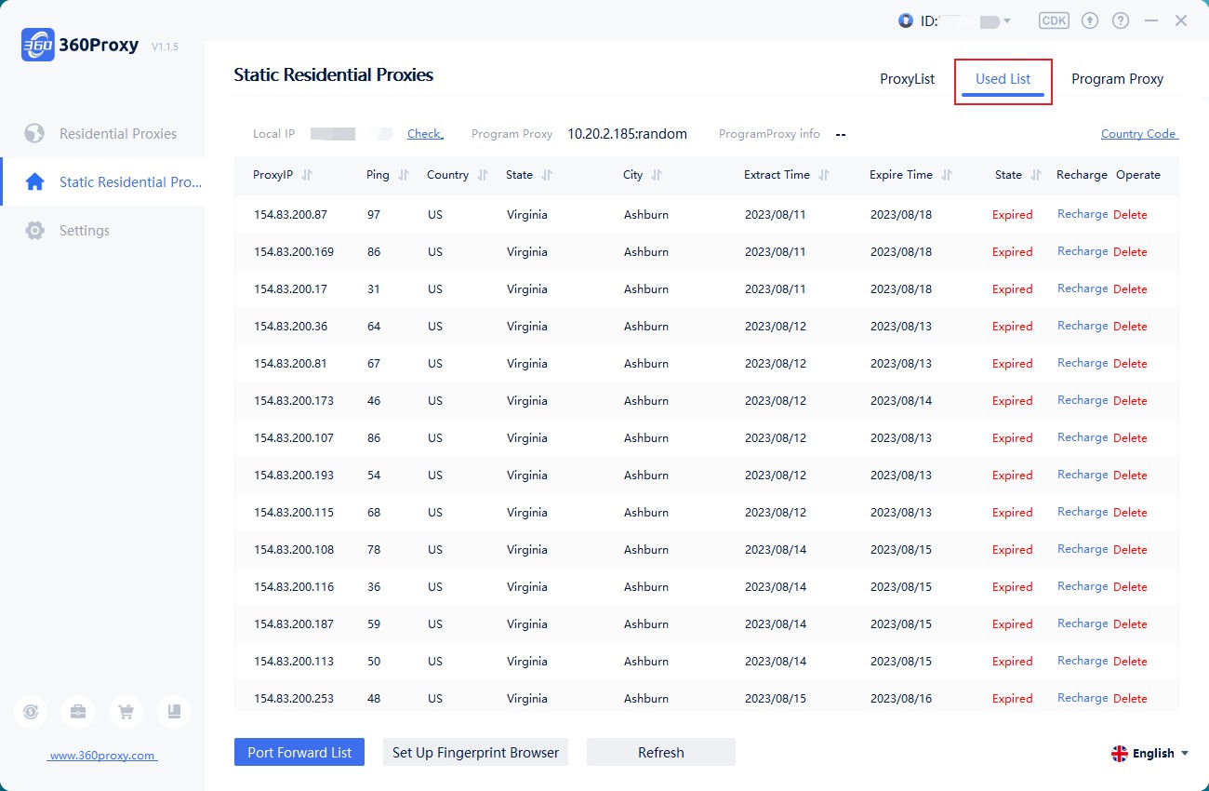
Task: Click the Port Forward List button
Action: pos(299,752)
